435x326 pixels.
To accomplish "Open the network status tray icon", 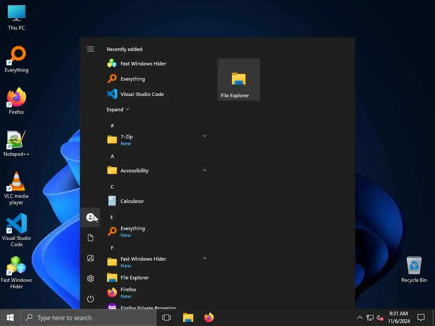I will (370, 318).
